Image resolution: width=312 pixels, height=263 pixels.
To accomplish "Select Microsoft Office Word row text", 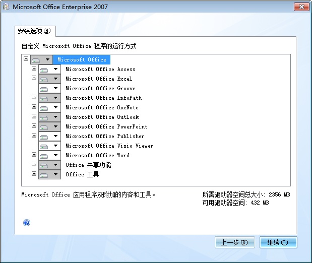I will coord(97,155).
